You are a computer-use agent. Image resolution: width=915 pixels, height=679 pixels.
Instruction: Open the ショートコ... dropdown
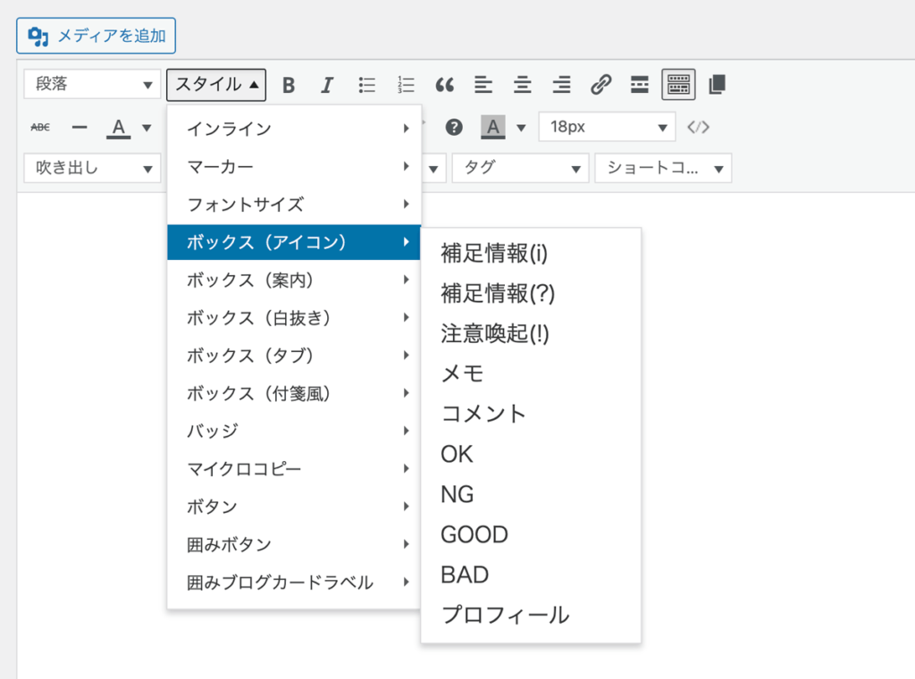tap(664, 168)
